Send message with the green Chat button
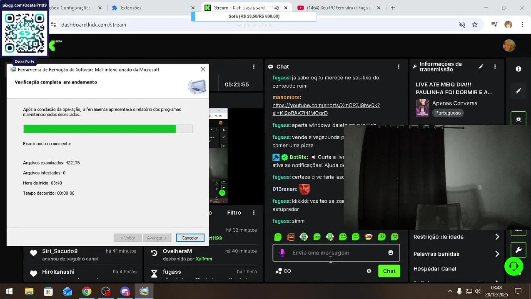Screen dimensions: 531x299 click(x=389, y=271)
